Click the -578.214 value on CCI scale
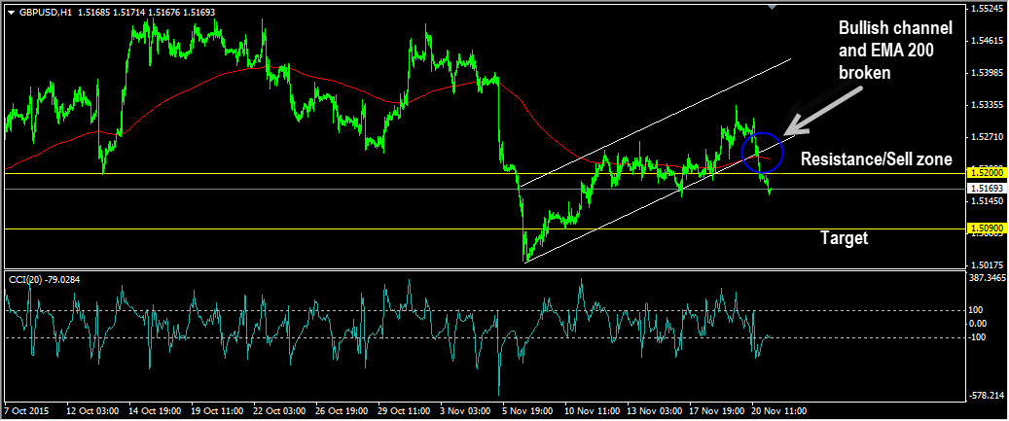The image size is (1009, 421). (x=988, y=396)
